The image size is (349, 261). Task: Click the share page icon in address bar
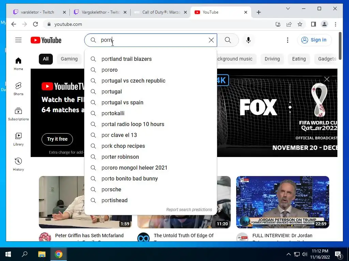coord(289,24)
